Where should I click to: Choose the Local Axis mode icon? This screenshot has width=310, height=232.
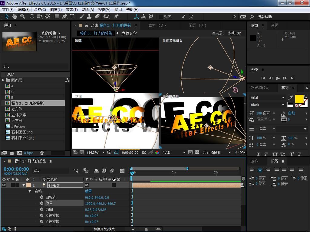pos(137,17)
